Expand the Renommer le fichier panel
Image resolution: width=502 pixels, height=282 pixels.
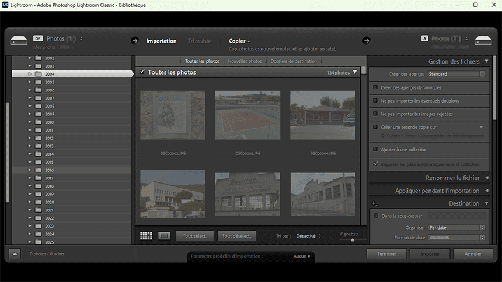[x=487, y=178]
